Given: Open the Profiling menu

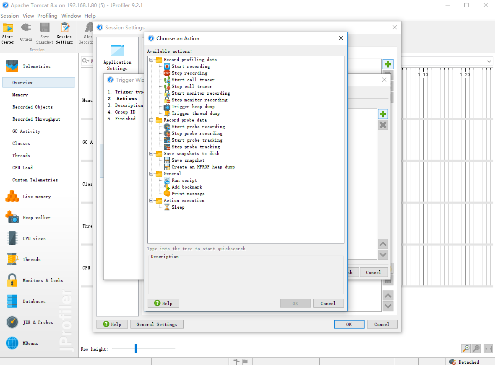Looking at the screenshot, I should tap(47, 16).
